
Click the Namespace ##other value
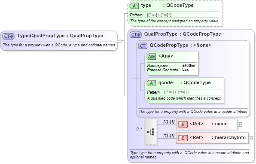pyautogui.click(x=189, y=65)
